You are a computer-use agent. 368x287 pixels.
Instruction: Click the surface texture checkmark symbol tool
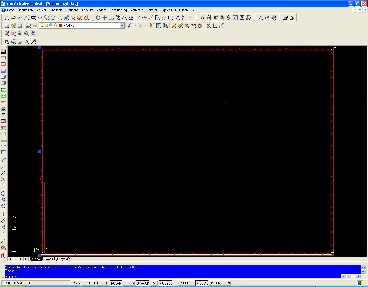(x=260, y=18)
